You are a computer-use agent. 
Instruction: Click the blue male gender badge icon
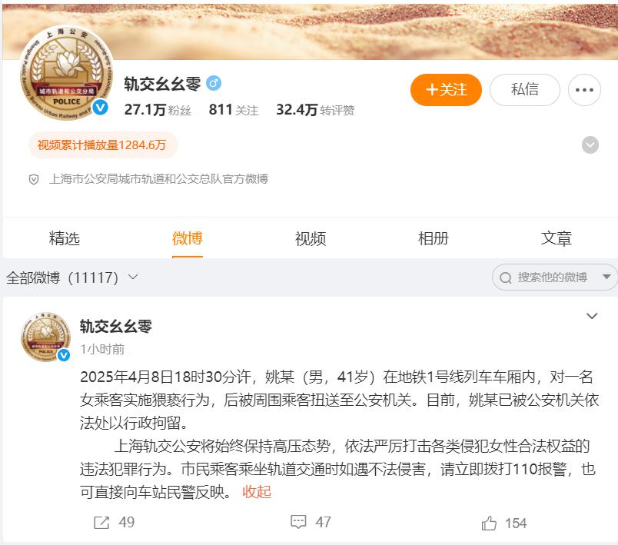[x=214, y=83]
